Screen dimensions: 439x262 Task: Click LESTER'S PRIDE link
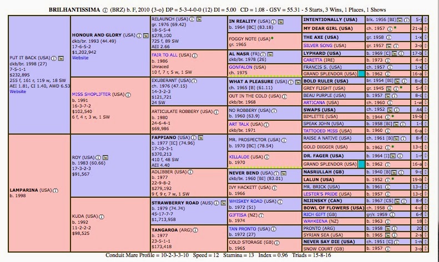(320, 194)
